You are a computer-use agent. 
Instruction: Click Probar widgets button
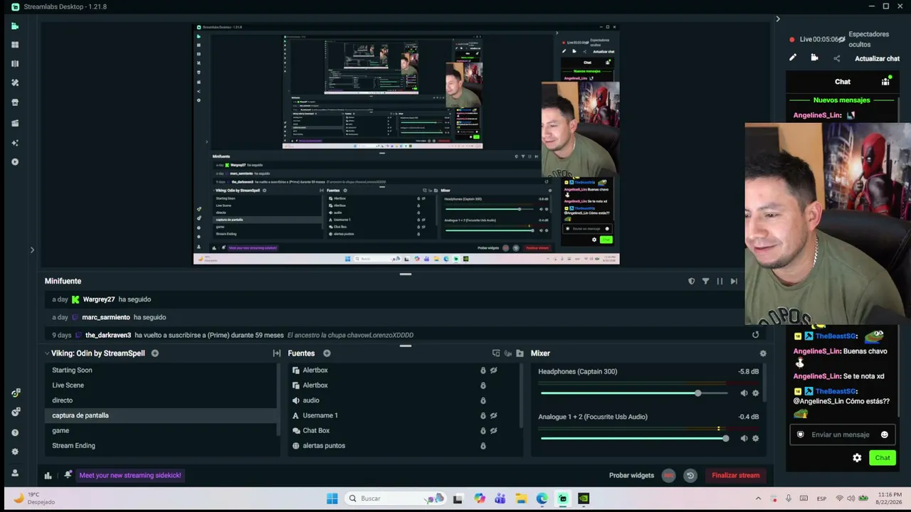click(x=631, y=476)
